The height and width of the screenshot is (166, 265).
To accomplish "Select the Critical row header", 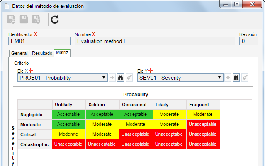I will 35,134.
